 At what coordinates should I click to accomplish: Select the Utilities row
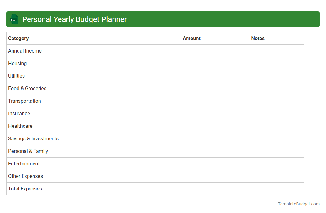click(16, 76)
